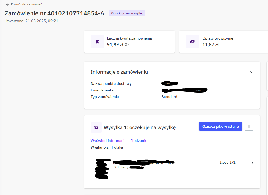Click the Oczekuje na wysyłkę status badge
268x195 pixels.
pos(127,13)
